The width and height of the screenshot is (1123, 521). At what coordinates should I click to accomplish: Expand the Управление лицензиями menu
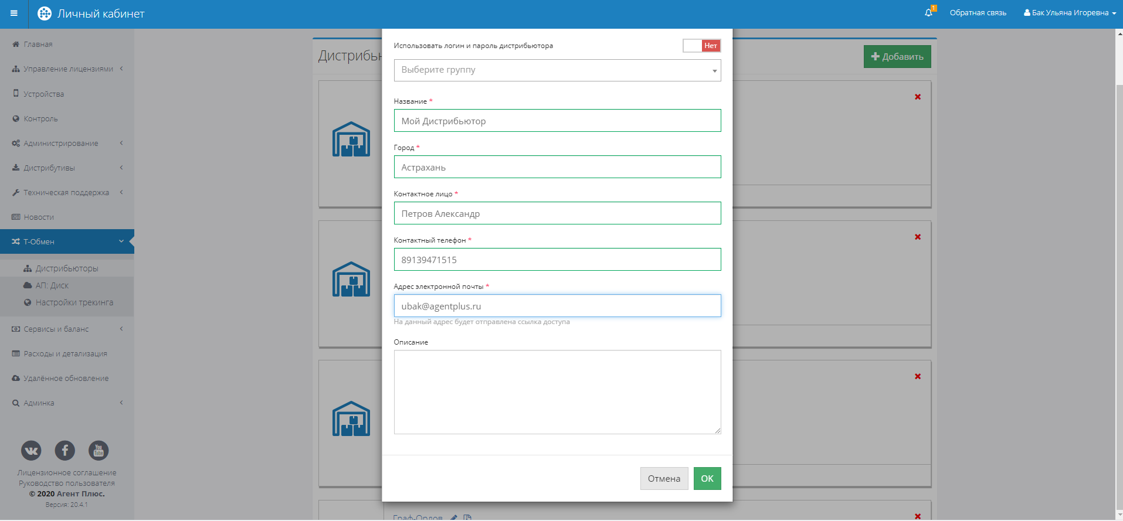click(x=67, y=69)
